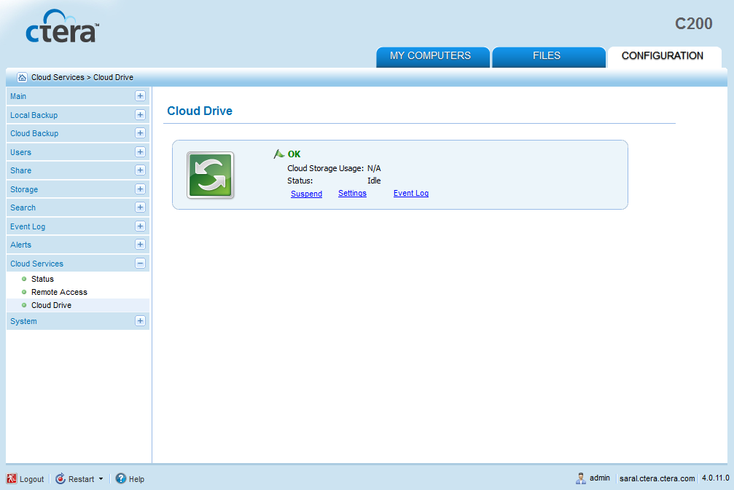This screenshot has width=734, height=490.
Task: Open Remote Access under Cloud Services
Action: tap(60, 292)
